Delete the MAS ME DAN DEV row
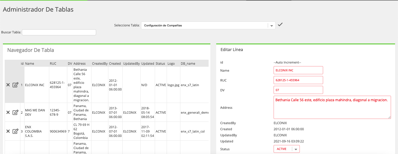Viewport: 398px width, 154px height. click(8, 112)
